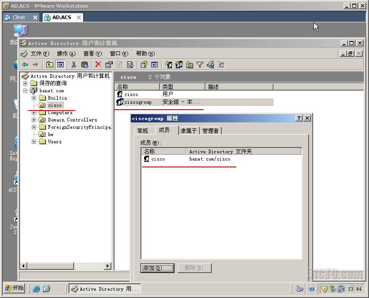Open Properties via toolbar icon
This screenshot has height=298, width=369.
[109, 65]
